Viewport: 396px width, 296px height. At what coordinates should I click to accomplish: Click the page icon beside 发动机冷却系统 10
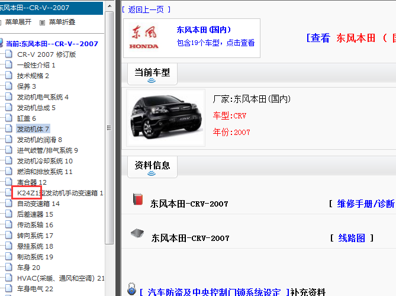[x=9, y=160]
